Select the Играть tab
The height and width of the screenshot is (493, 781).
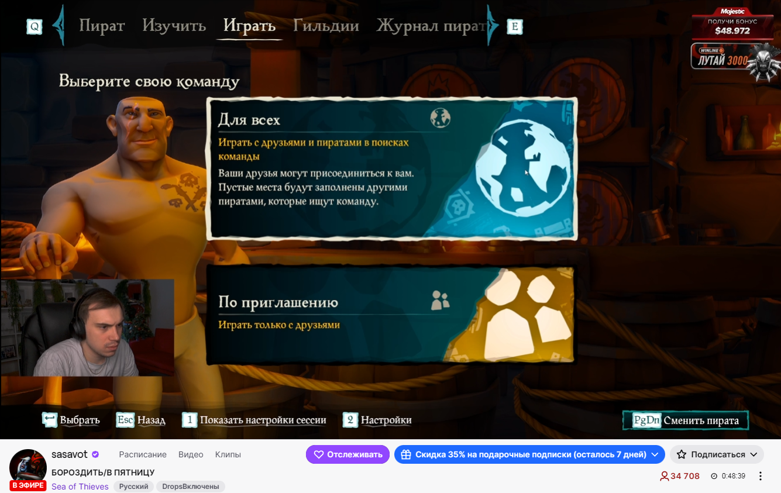tap(249, 26)
